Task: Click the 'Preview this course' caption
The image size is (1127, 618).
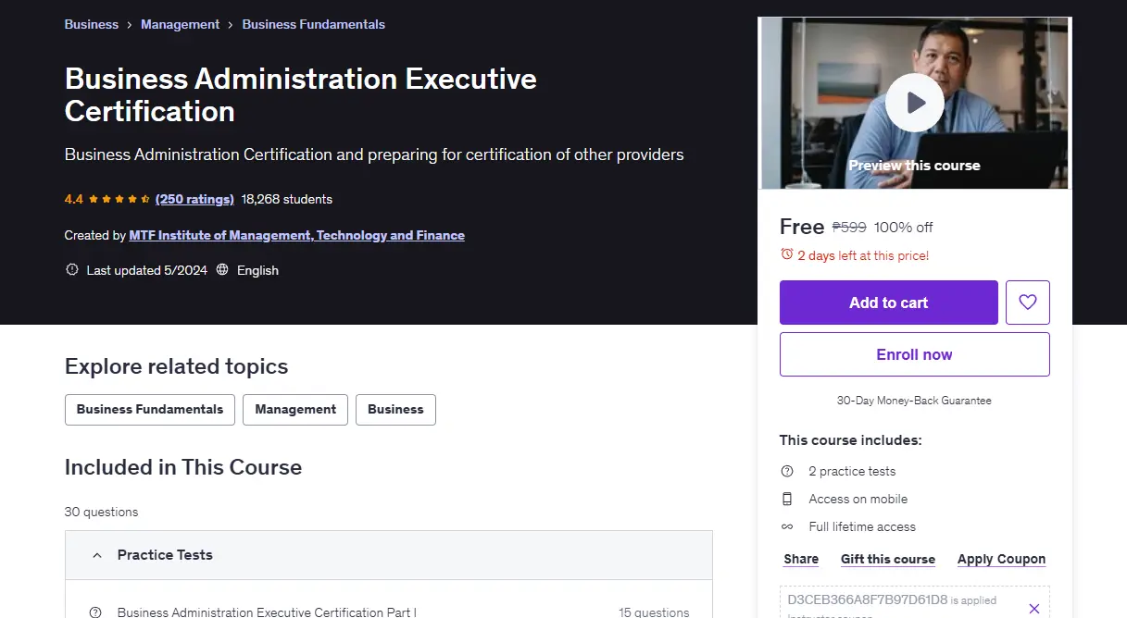Action: (x=915, y=166)
